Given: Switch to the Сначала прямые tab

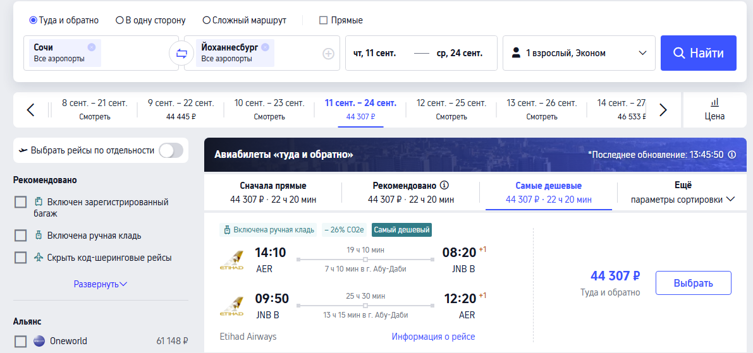Looking at the screenshot, I should pyautogui.click(x=272, y=193).
